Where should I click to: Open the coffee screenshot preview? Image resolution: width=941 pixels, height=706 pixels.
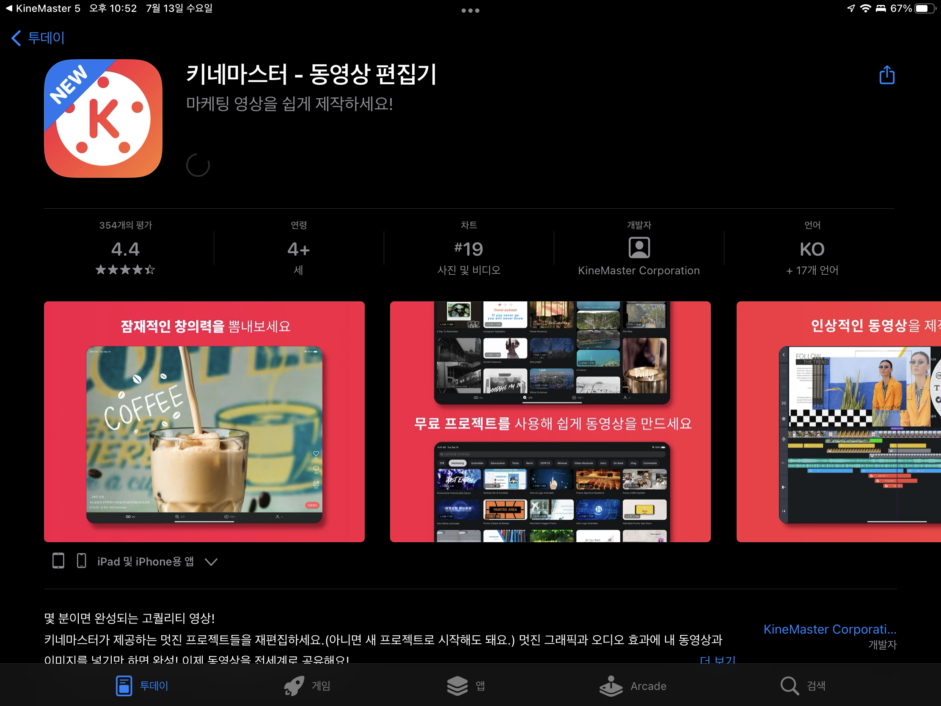(204, 421)
